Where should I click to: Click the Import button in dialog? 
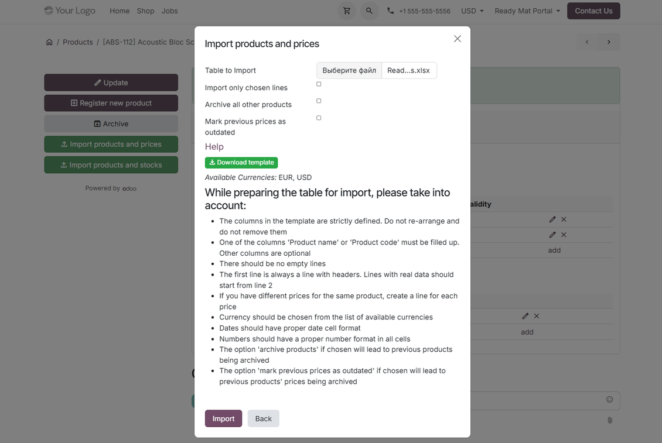click(x=223, y=418)
